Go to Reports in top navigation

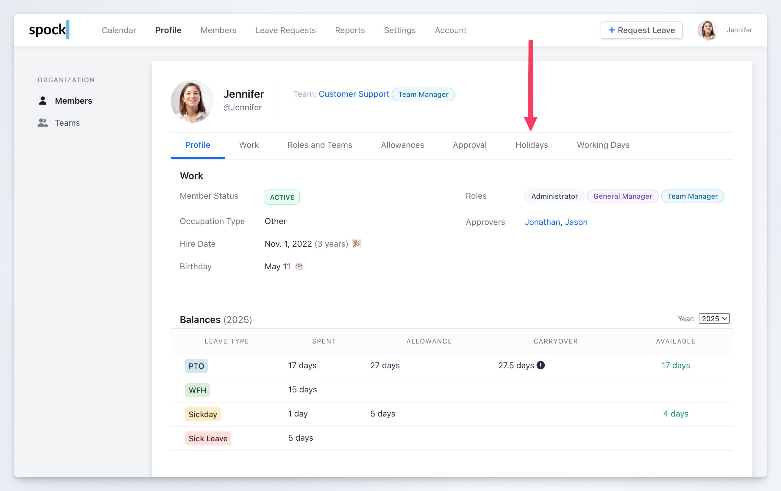350,30
